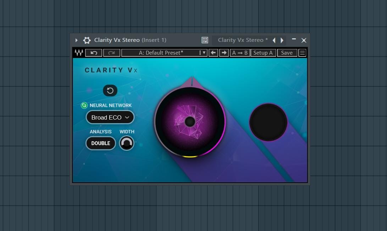Reset the neural network with circular arrow
The height and width of the screenshot is (231, 387).
110,90
